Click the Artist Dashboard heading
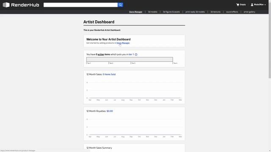This screenshot has width=271, height=152. coord(99,22)
